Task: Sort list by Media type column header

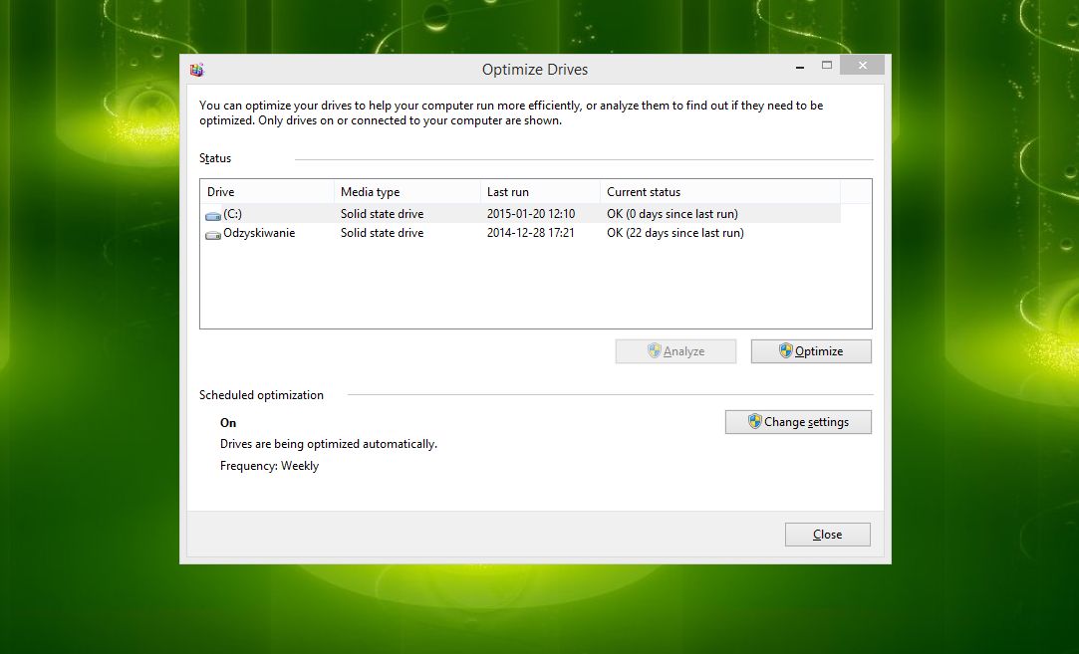Action: coord(406,192)
